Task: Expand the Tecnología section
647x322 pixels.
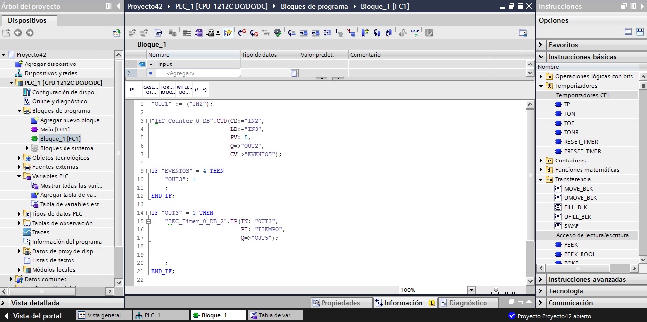Action: tap(542, 291)
